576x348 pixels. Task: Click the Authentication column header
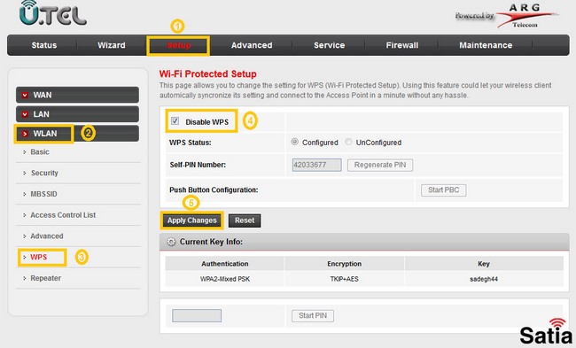pyautogui.click(x=225, y=264)
